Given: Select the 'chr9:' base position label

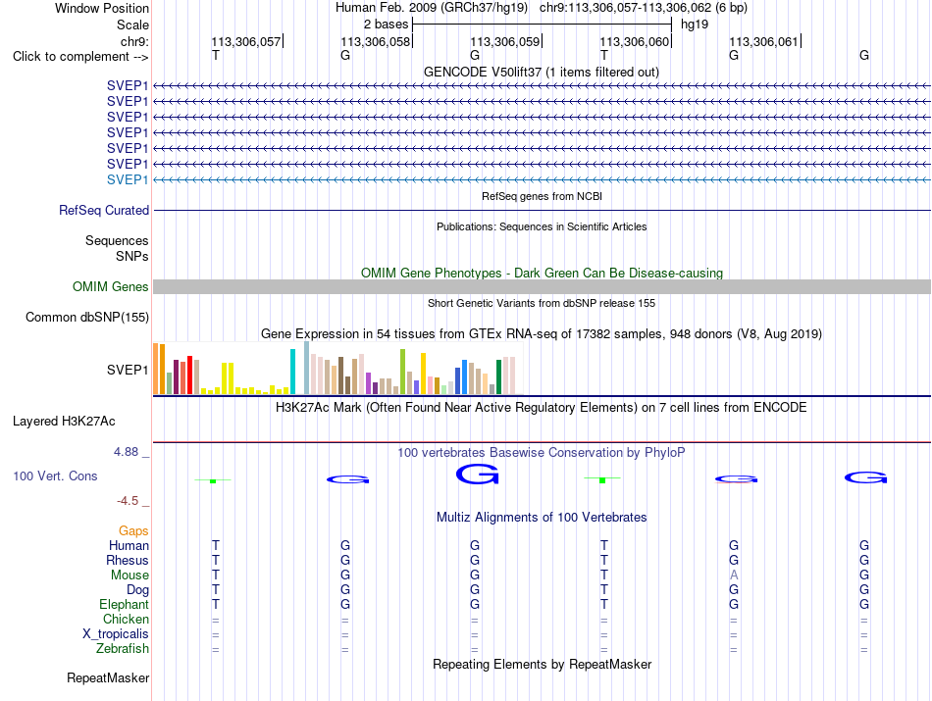Looking at the screenshot, I should click(134, 41).
